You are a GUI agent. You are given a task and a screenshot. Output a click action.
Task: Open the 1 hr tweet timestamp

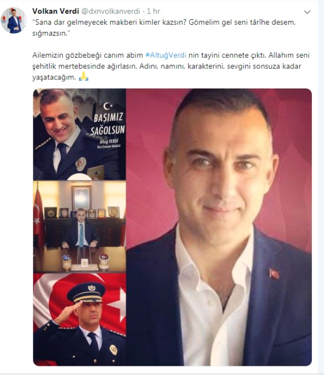pos(153,11)
